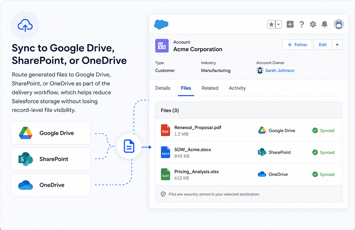This screenshot has width=355, height=230.
Task: Open Pricing_Analysis.xlsx file name
Action: pos(197,172)
